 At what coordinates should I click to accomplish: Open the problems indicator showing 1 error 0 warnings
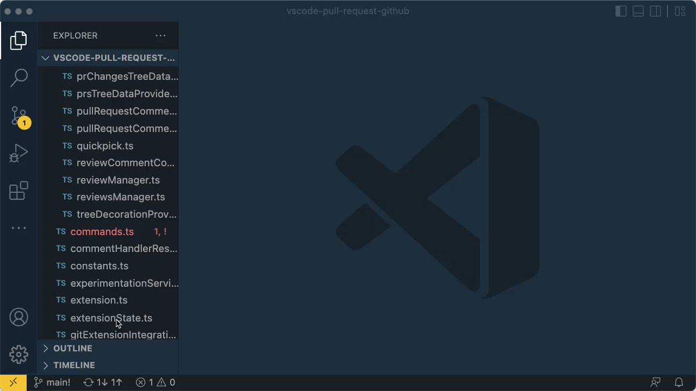155,382
